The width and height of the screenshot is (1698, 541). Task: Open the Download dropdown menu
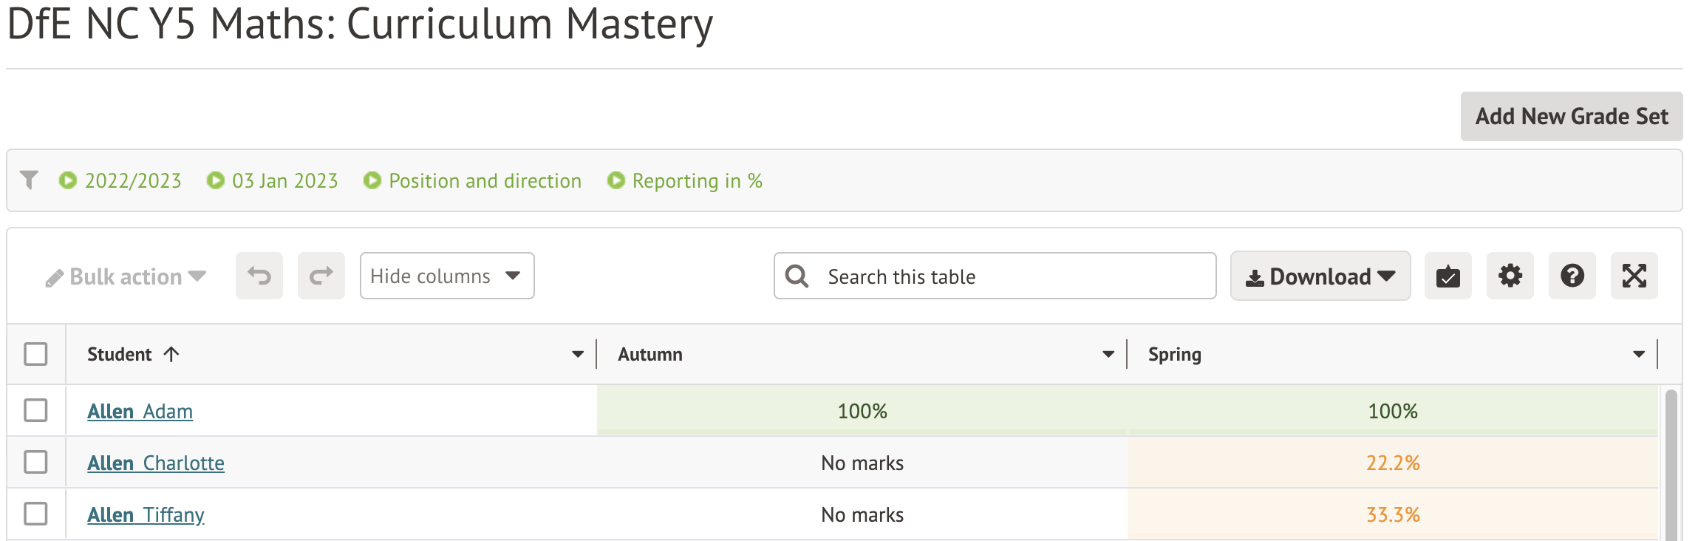(1320, 276)
